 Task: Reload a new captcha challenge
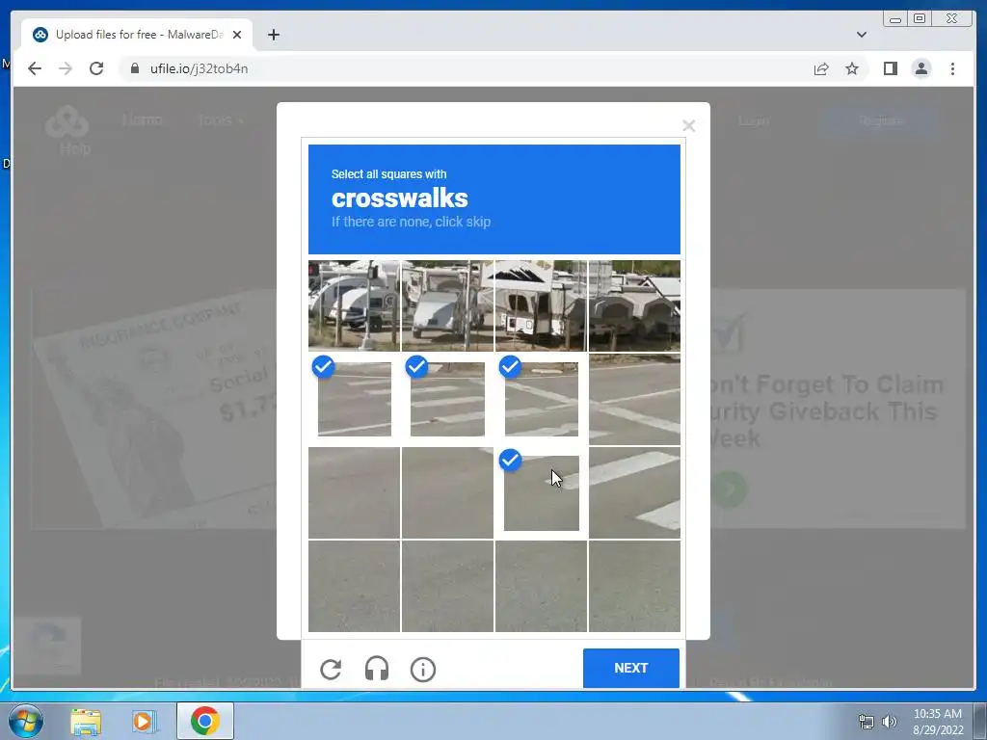(331, 670)
